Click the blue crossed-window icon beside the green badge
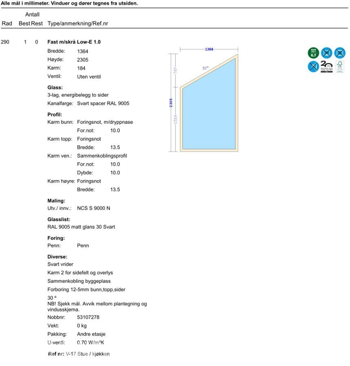 click(x=326, y=53)
